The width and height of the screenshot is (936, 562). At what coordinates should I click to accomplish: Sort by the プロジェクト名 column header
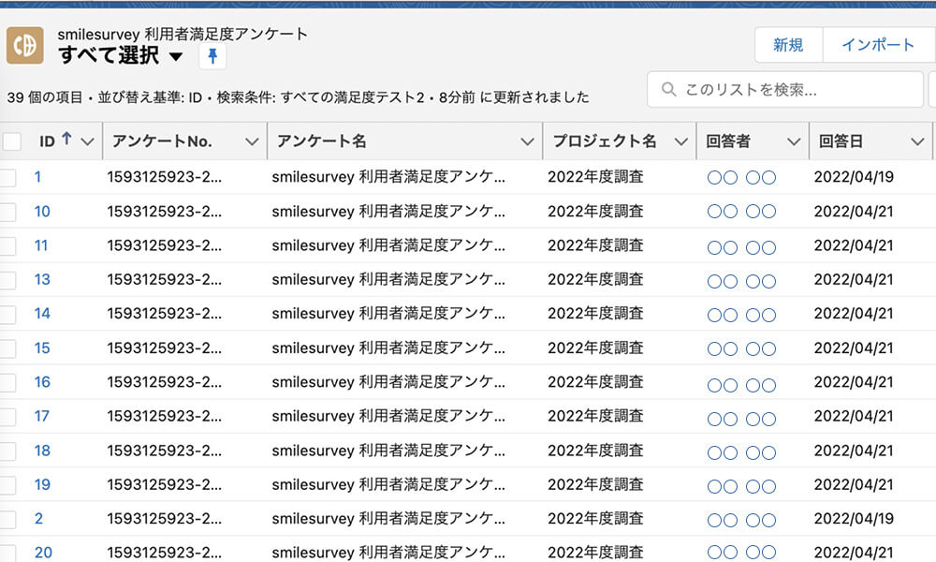pos(605,141)
